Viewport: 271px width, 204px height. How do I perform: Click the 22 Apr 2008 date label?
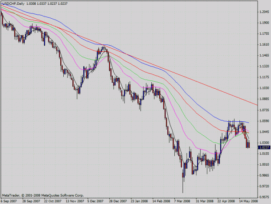(226, 201)
